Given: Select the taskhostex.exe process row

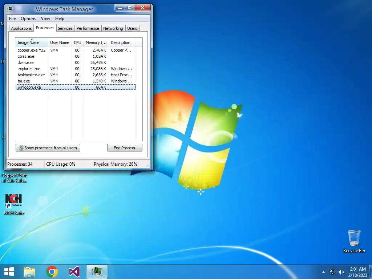Looking at the screenshot, I should click(x=76, y=75).
